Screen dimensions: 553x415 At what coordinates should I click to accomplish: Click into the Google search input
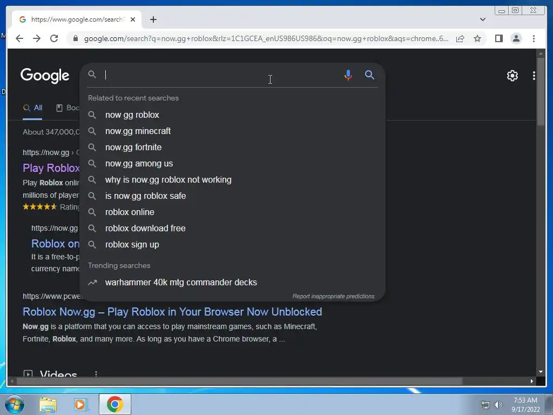[222, 75]
